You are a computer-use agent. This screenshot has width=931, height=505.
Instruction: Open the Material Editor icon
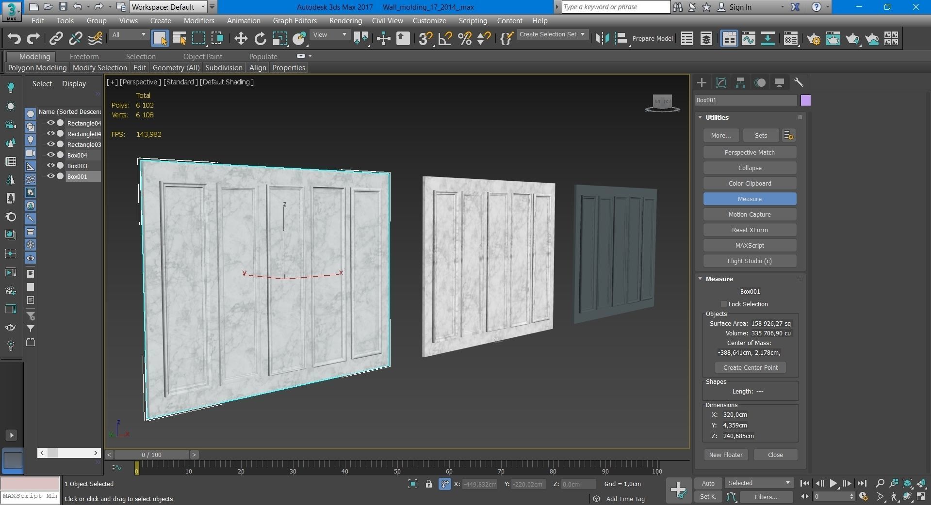click(790, 38)
